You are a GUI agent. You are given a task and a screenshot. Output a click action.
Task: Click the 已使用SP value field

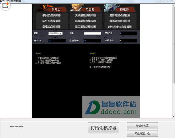(x=93, y=40)
